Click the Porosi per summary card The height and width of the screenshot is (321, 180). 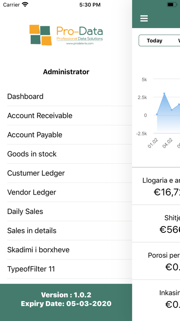tap(156, 261)
